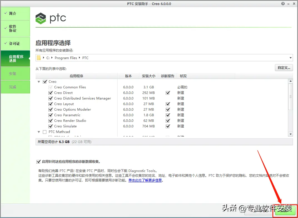Select the 应用程序选择 step
Screen dimensions: 298x218
click(15, 59)
